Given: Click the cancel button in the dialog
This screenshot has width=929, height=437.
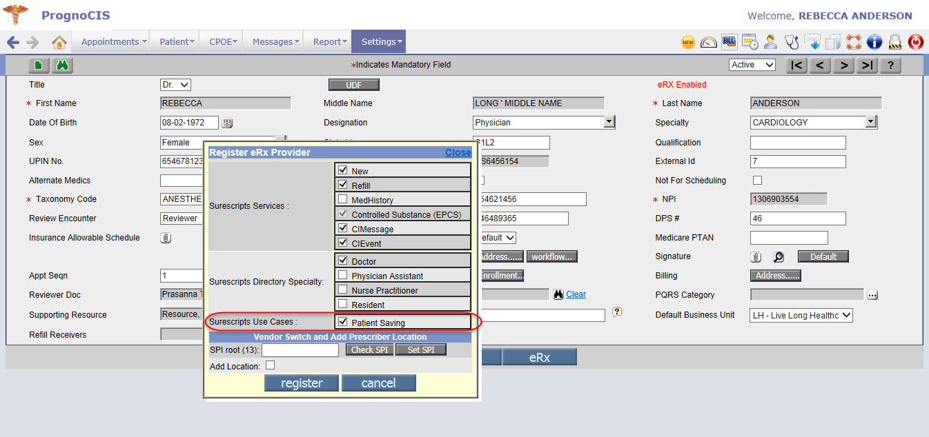Looking at the screenshot, I should 378,383.
